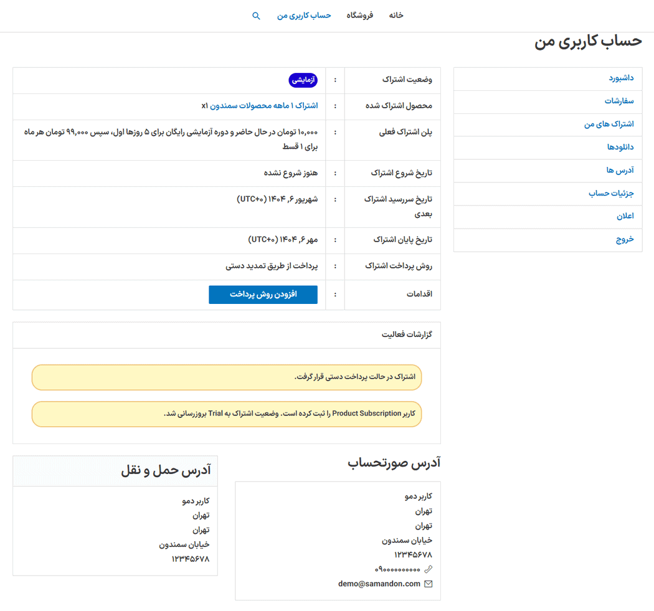
Task: Click خروج to log out
Action: [x=624, y=239]
